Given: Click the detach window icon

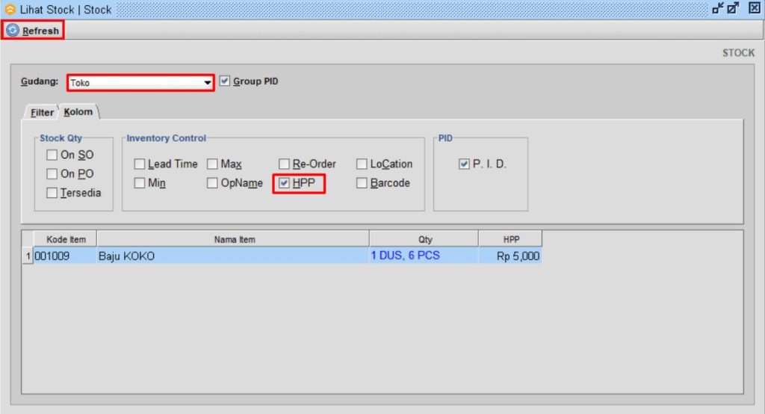Looking at the screenshot, I should (733, 8).
